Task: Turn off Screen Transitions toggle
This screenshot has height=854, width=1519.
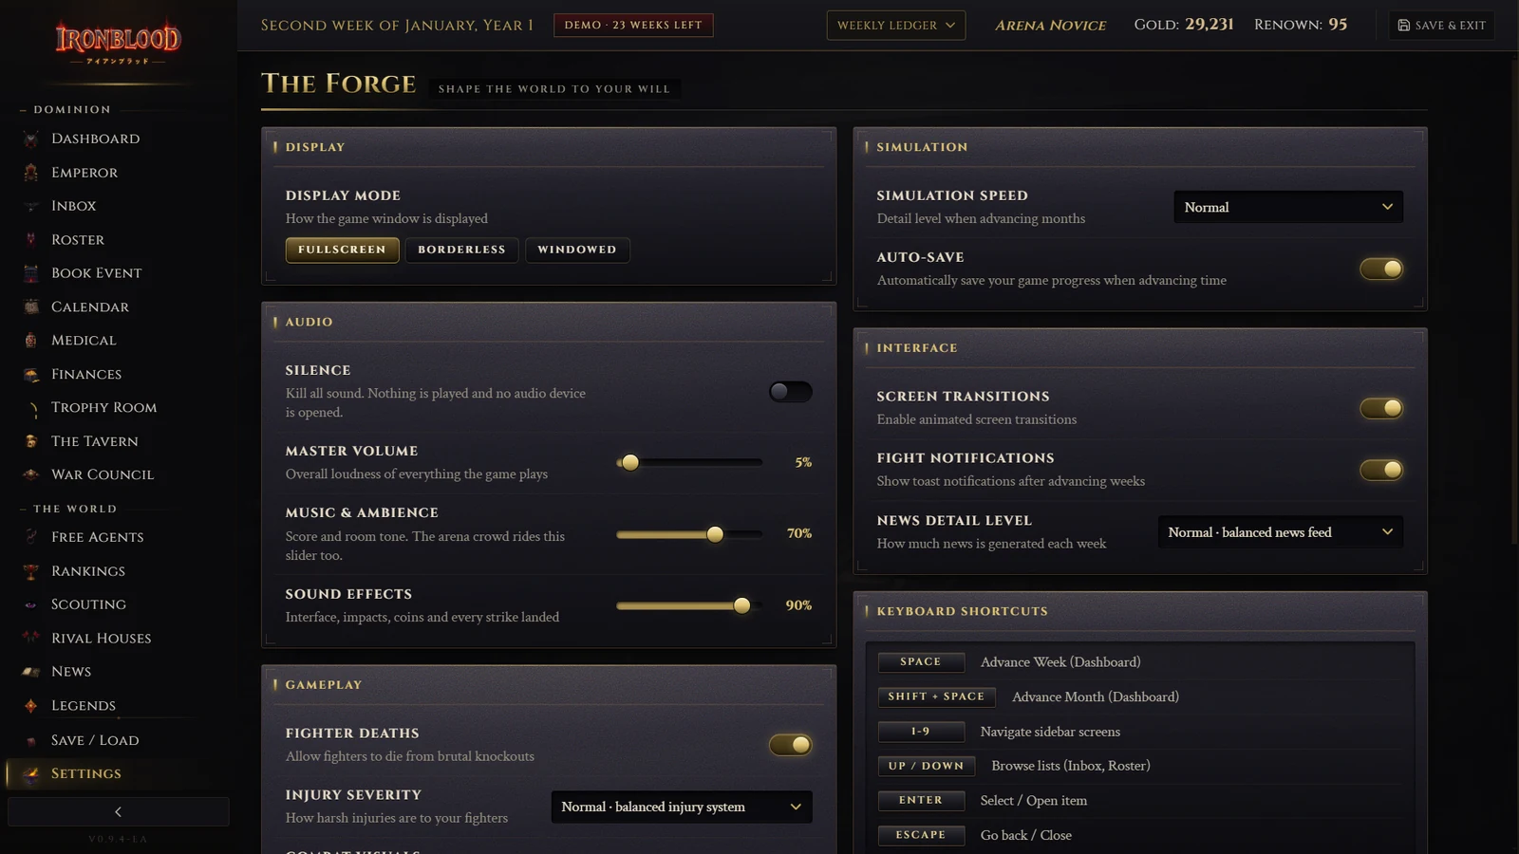Action: coord(1381,408)
